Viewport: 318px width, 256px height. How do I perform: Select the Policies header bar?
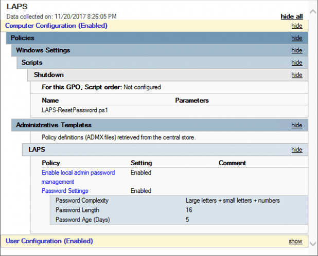pos(149,38)
